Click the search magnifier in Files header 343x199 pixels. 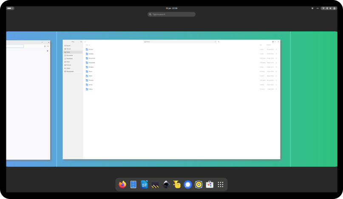click(218, 42)
